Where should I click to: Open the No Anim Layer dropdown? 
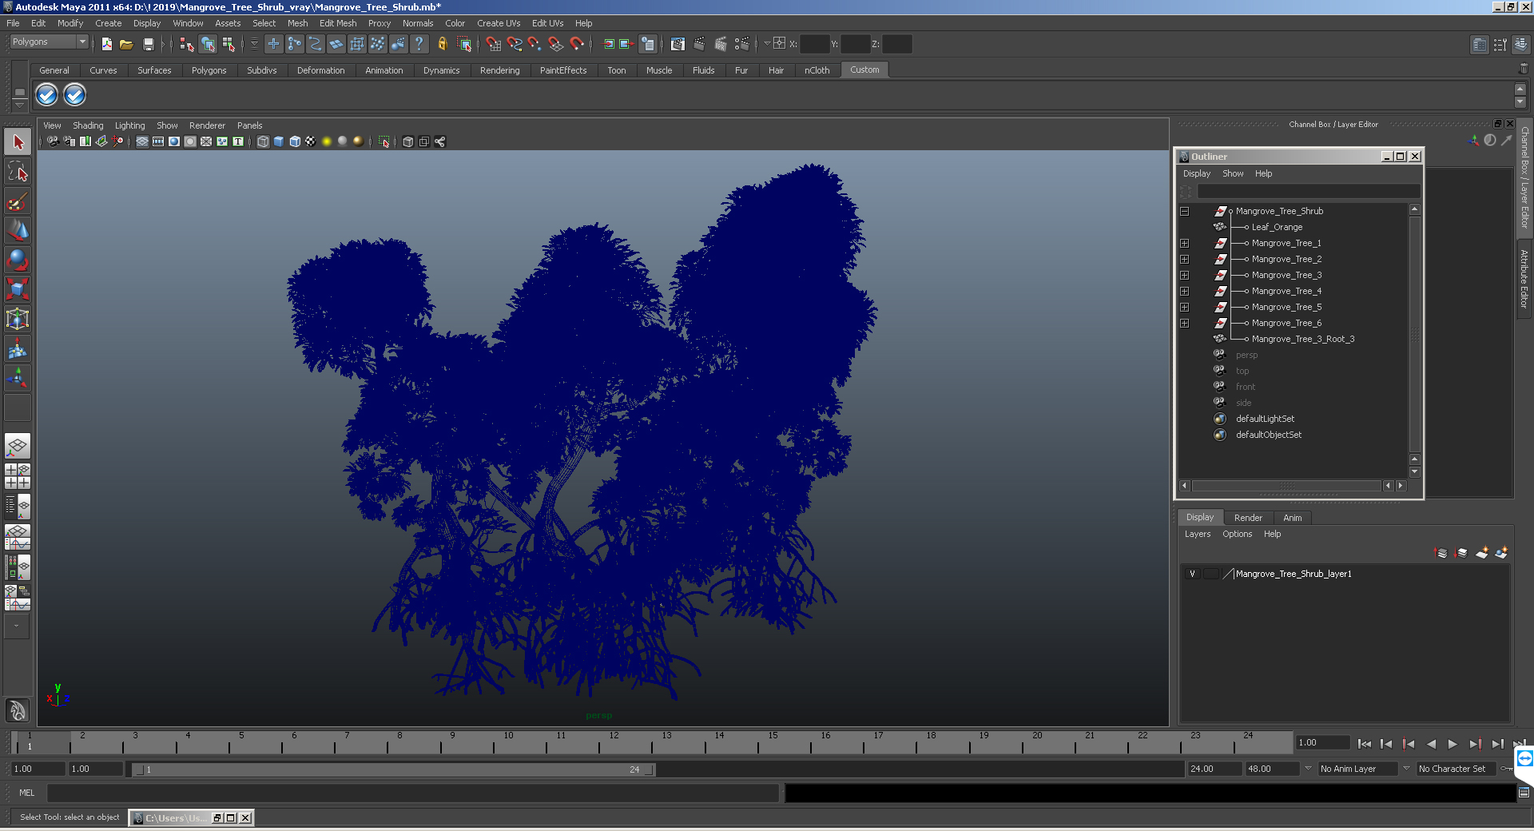coord(1357,769)
